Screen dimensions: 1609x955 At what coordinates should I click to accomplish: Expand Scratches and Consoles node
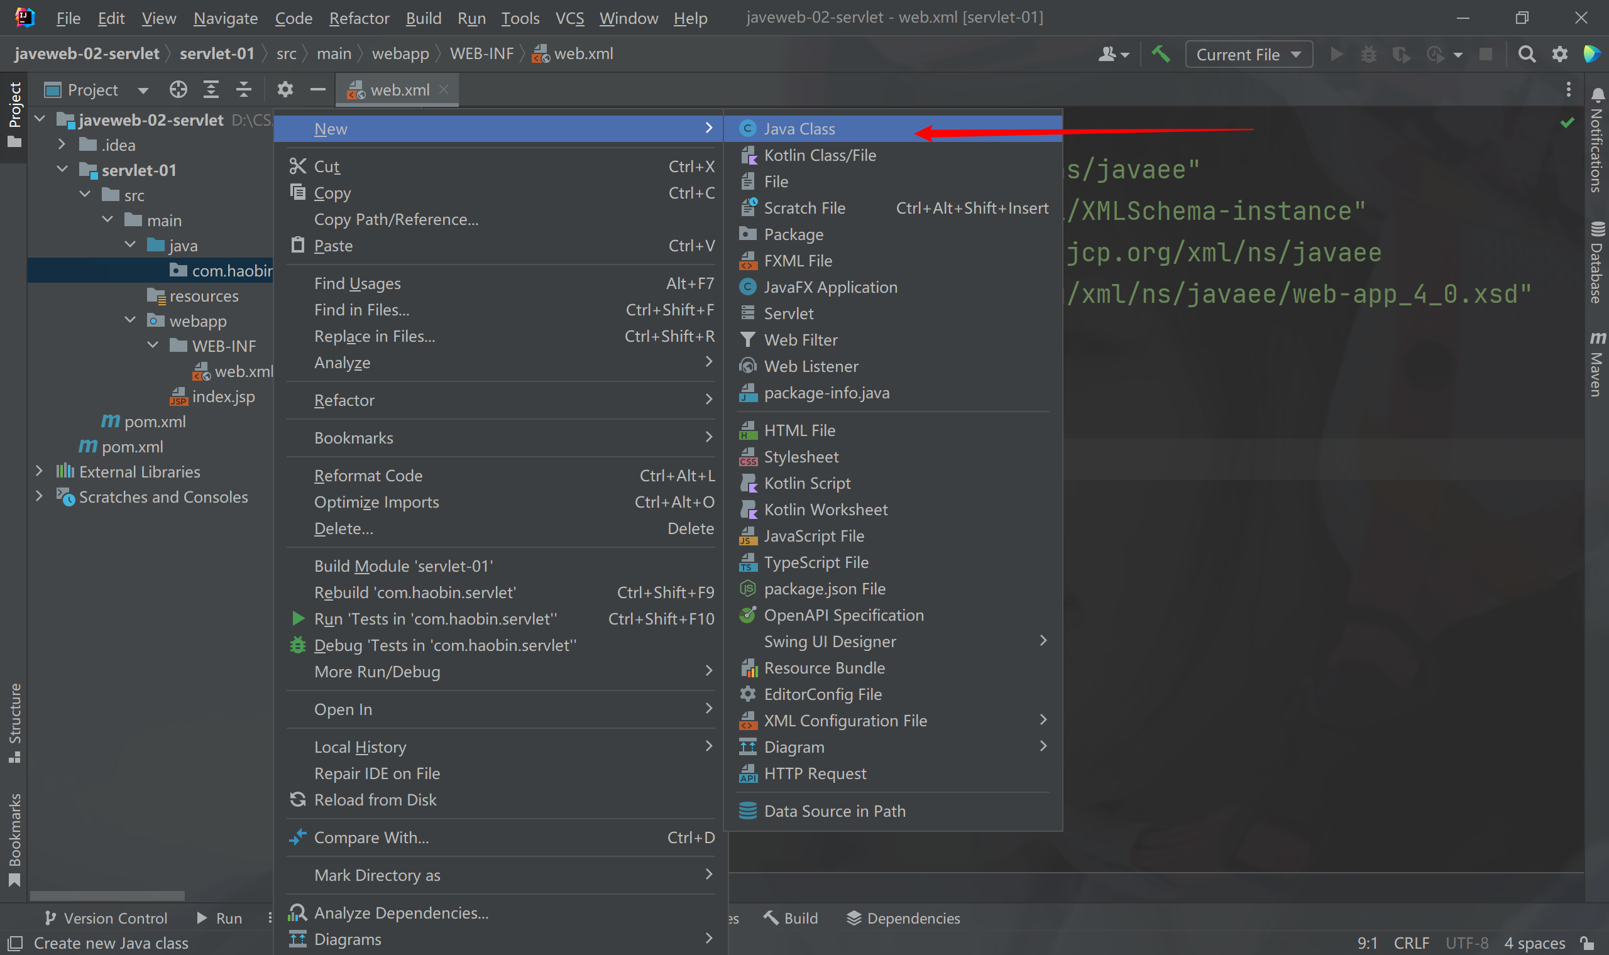39,496
